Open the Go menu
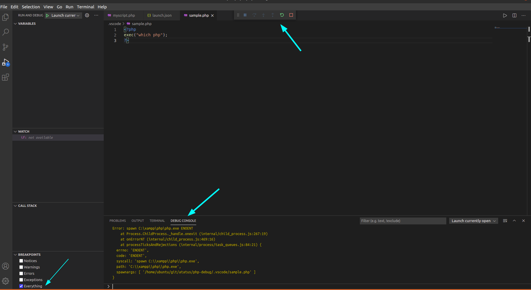 pos(59,7)
